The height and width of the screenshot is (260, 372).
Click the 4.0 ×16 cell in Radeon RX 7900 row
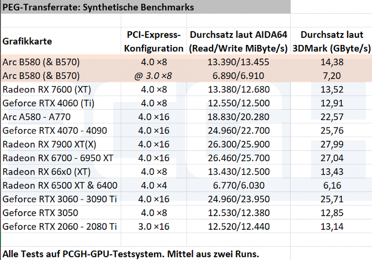click(154, 144)
